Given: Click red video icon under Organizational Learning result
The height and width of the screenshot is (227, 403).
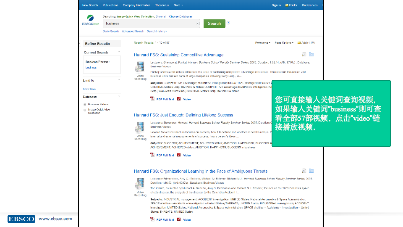Looking at the screenshot, I should 179,219.
